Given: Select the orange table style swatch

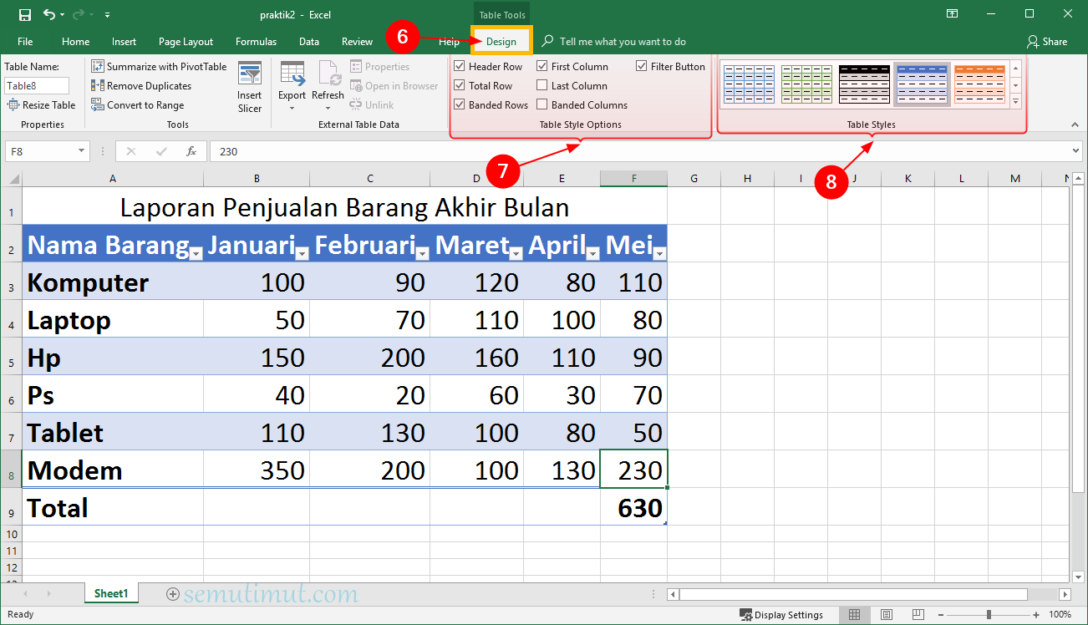Looking at the screenshot, I should click(x=979, y=84).
